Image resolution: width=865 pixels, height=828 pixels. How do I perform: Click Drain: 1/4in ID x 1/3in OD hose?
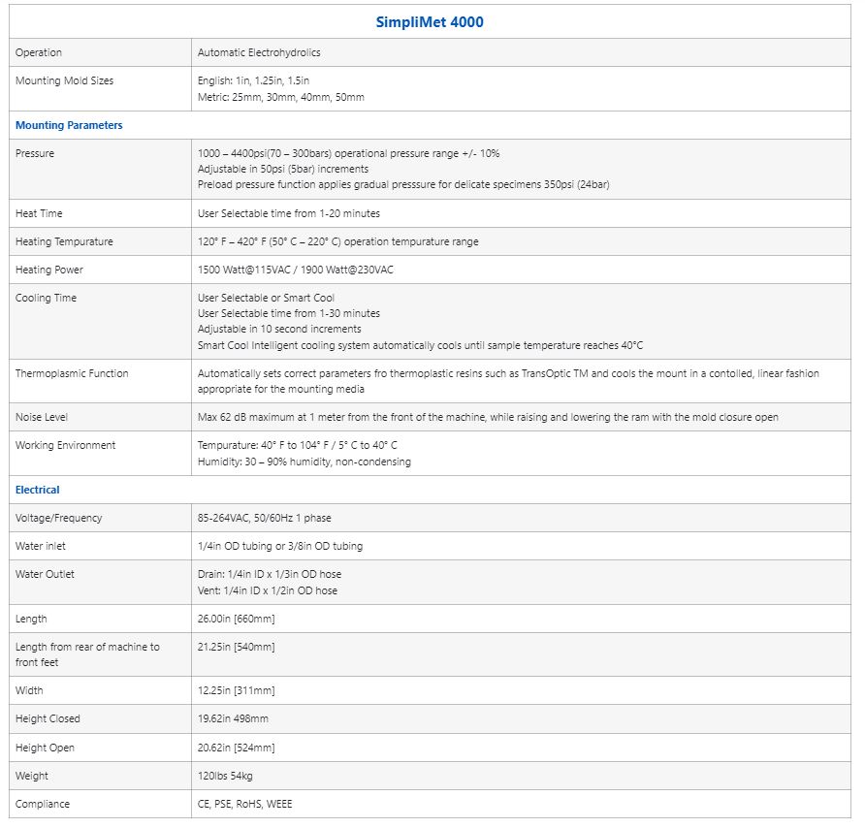point(270,574)
